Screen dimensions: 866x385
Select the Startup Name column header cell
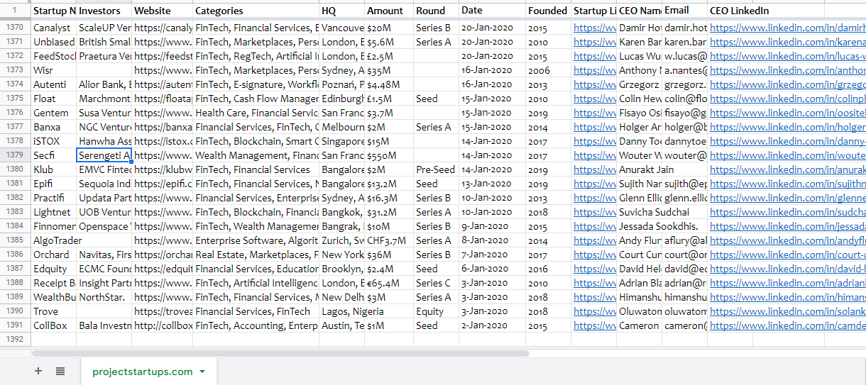(53, 11)
